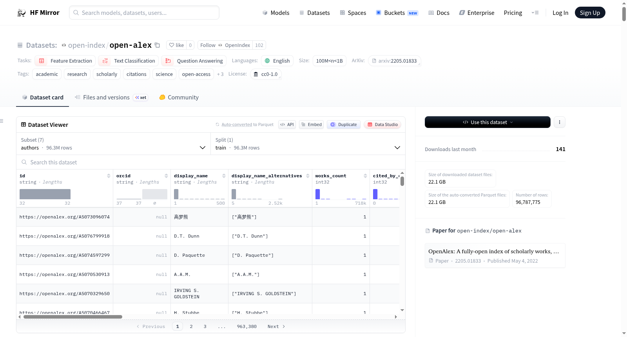This screenshot has width=627, height=337.
Task: Jump to last page 963,380
Action: point(247,326)
